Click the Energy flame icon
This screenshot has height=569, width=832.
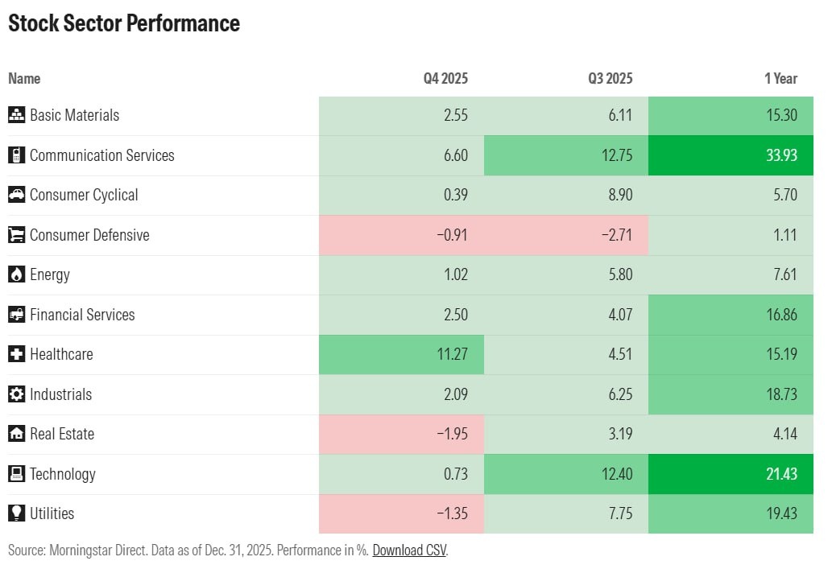point(16,274)
